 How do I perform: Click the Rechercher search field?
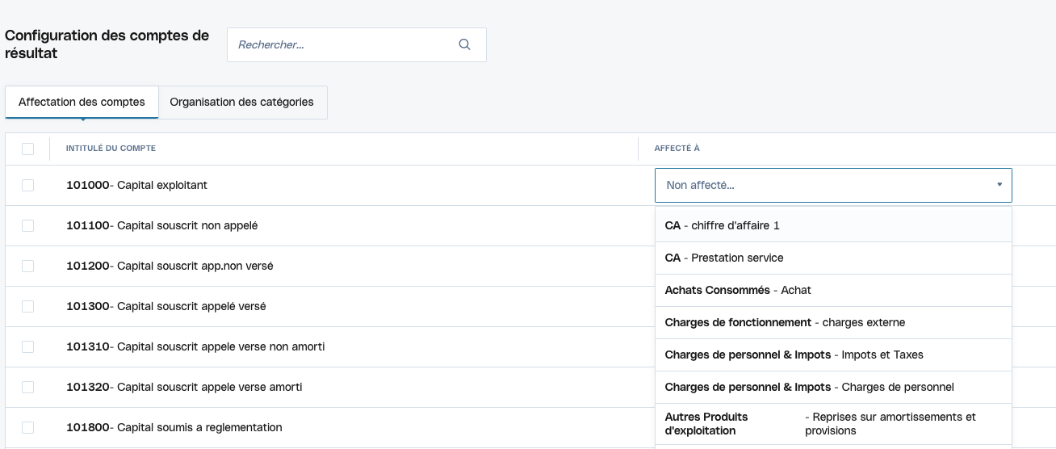pyautogui.click(x=343, y=45)
